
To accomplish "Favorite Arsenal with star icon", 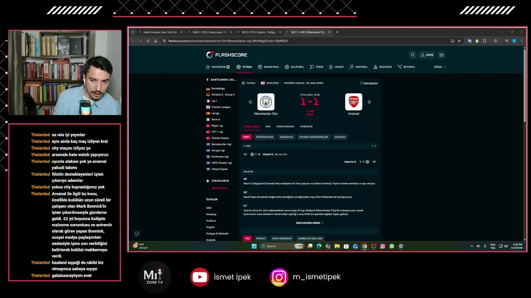I will (x=369, y=102).
